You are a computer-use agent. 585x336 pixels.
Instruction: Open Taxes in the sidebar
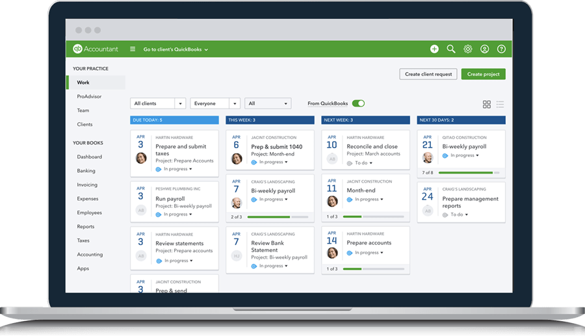pos(83,240)
